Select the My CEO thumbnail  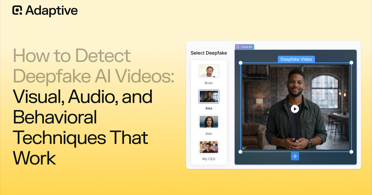209,147
